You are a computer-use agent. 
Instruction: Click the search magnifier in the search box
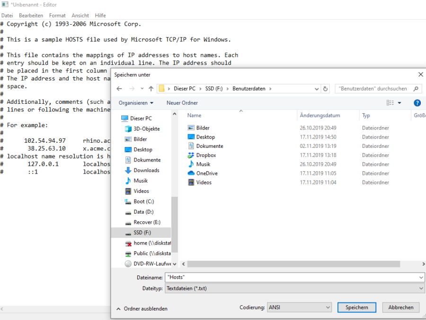[x=416, y=88]
